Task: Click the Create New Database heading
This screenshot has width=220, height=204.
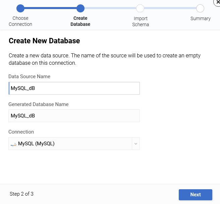Action: click(x=44, y=41)
